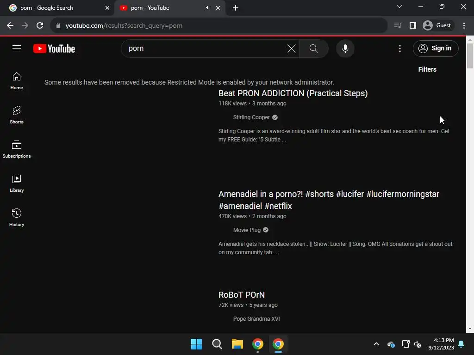Click the scrollbar down arrow

coord(470,329)
